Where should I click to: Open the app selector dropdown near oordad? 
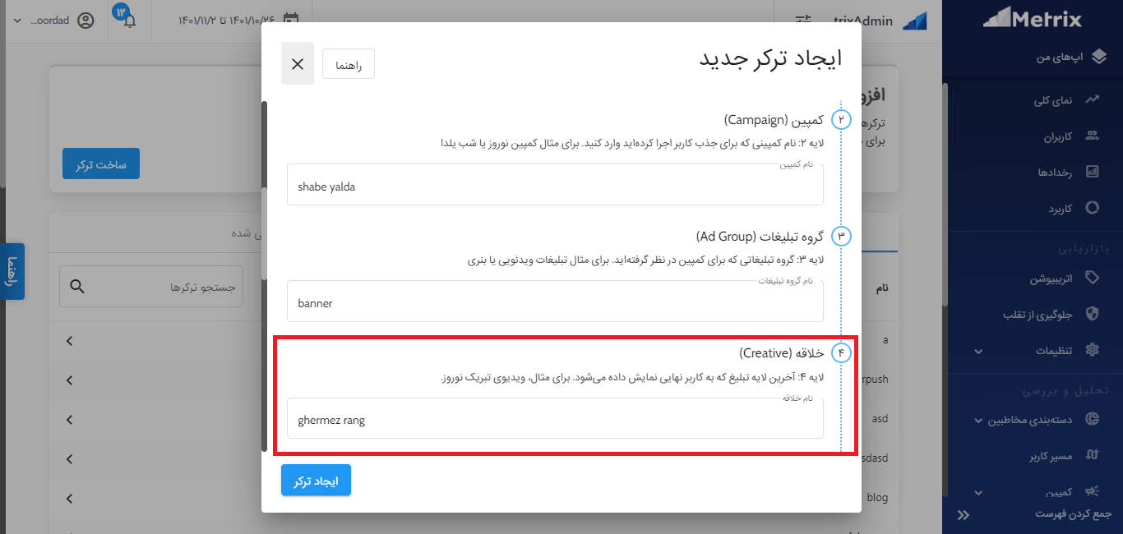click(x=18, y=21)
